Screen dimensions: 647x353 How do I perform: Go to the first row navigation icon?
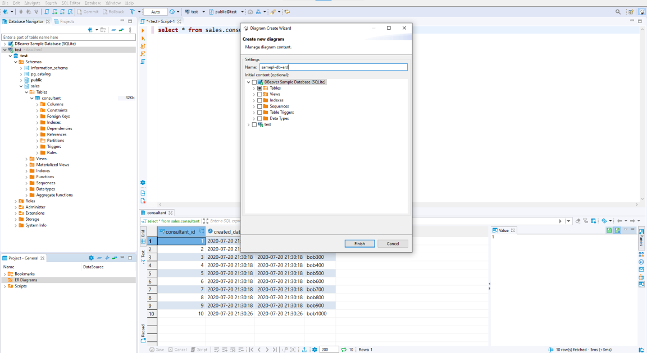point(251,350)
